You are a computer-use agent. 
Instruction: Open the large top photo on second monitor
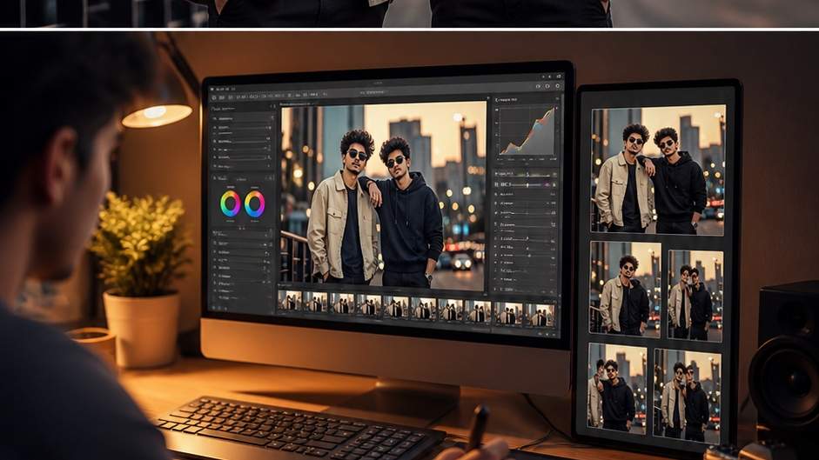click(658, 170)
